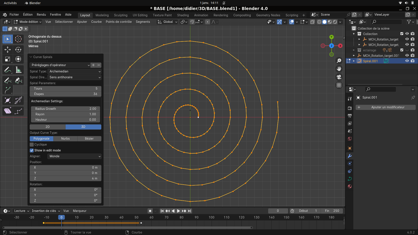The width and height of the screenshot is (418, 235).
Task: Open the Modifiers wrench properties tab
Action: [349, 156]
